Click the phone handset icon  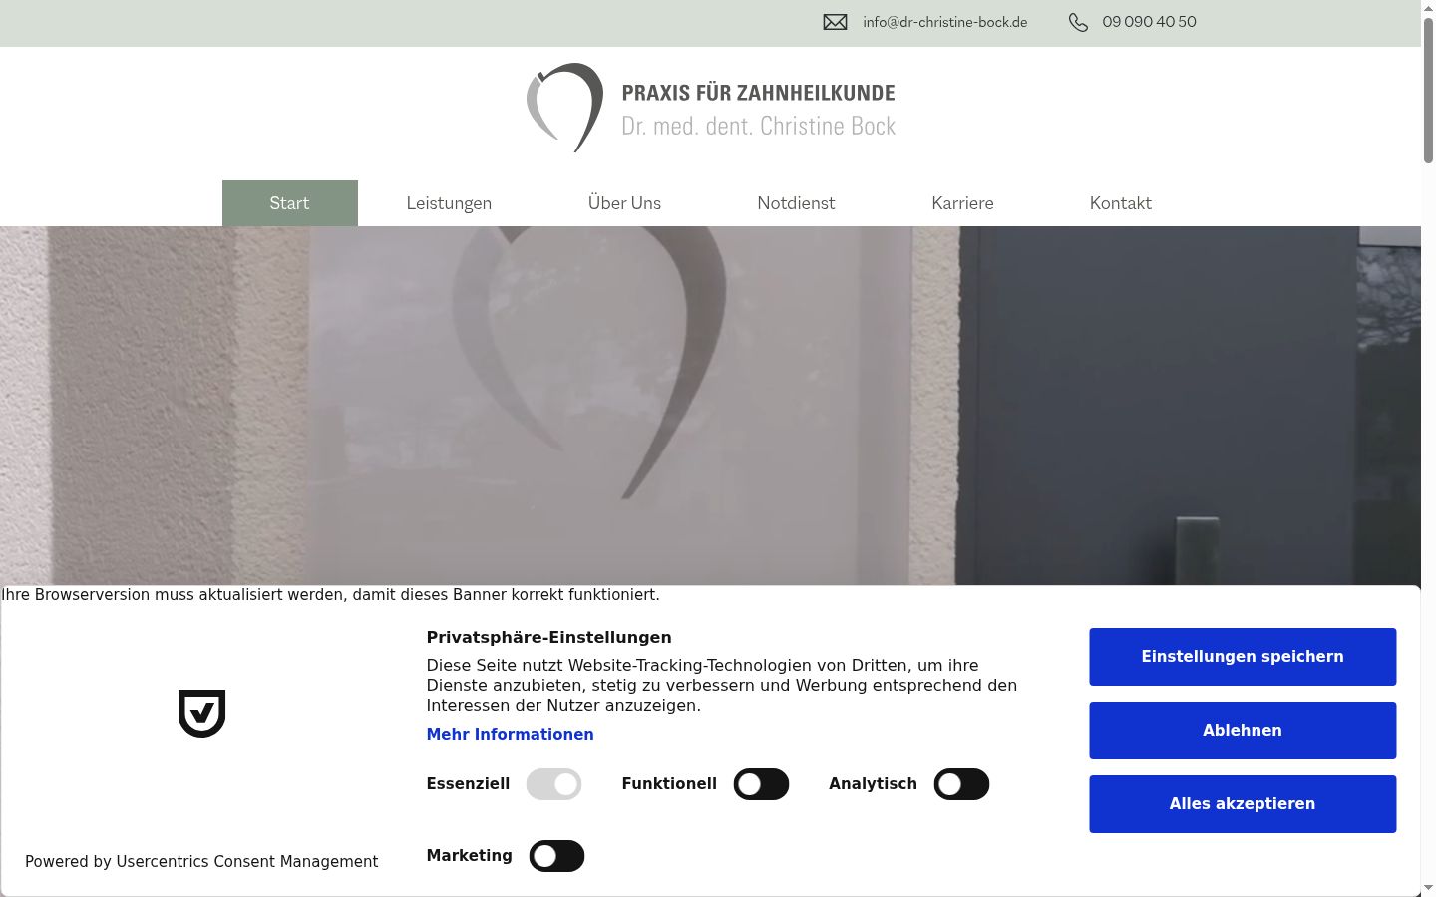[x=1078, y=22]
